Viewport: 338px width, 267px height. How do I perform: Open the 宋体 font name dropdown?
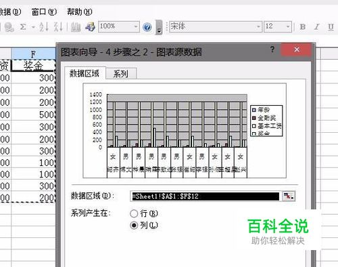[258, 26]
